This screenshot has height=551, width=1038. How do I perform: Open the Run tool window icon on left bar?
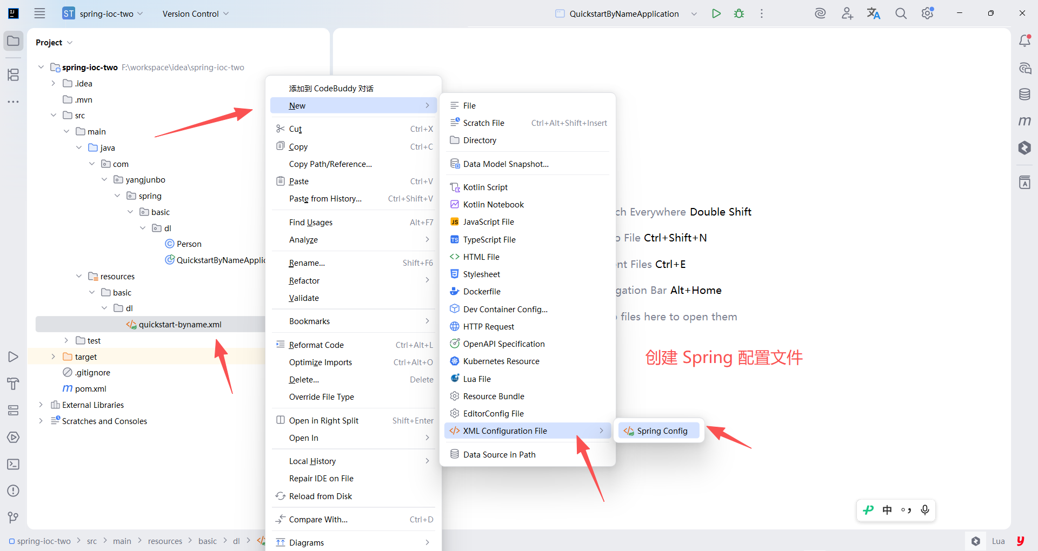(x=14, y=357)
